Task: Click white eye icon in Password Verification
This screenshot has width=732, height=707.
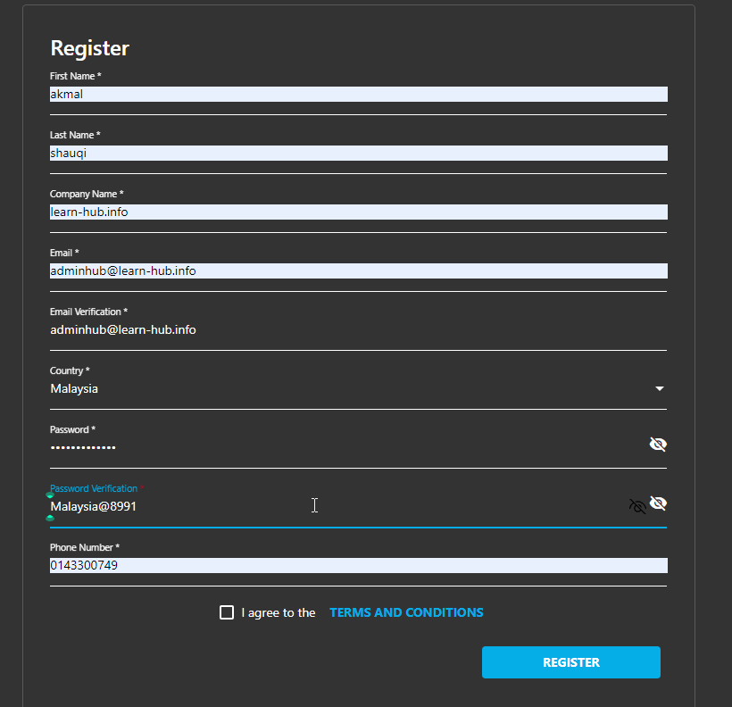Action: (658, 503)
